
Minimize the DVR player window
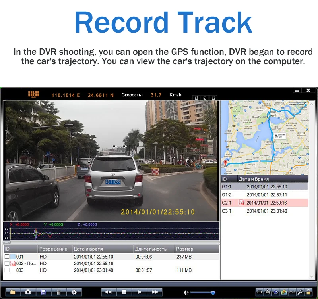tap(297, 91)
